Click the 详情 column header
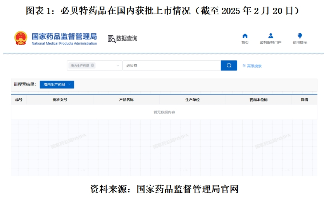The height and width of the screenshot is (204, 324). pyautogui.click(x=304, y=100)
